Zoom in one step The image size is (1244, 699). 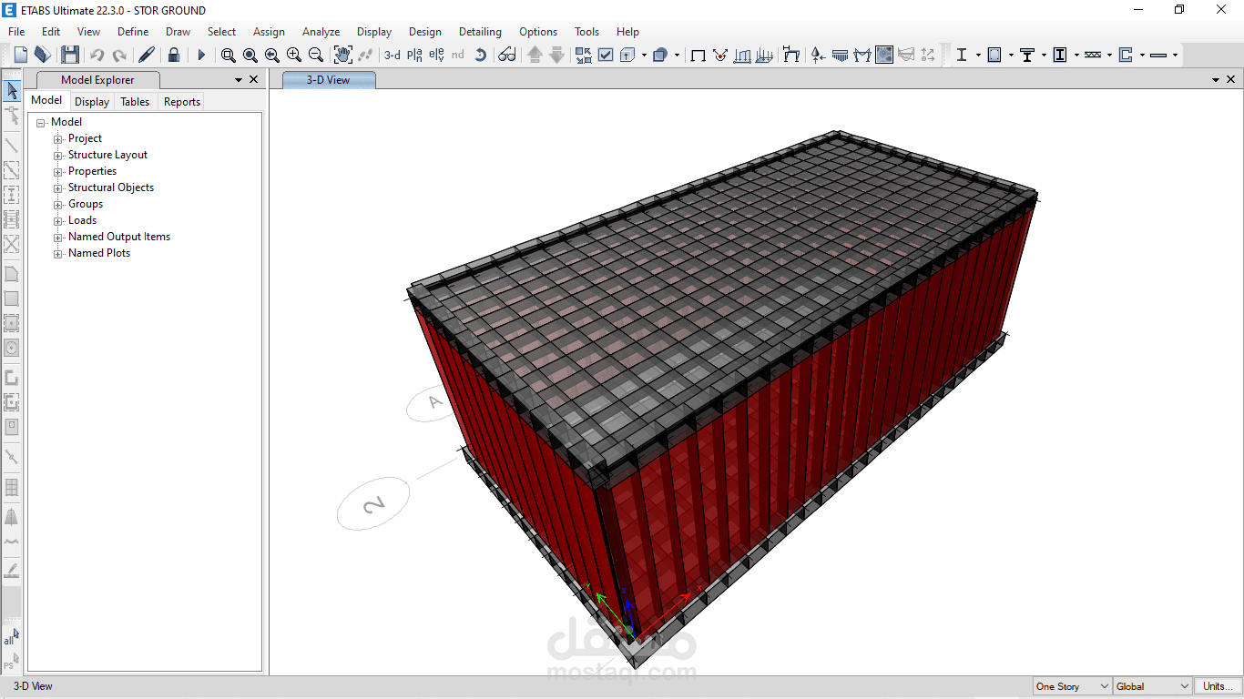(294, 55)
